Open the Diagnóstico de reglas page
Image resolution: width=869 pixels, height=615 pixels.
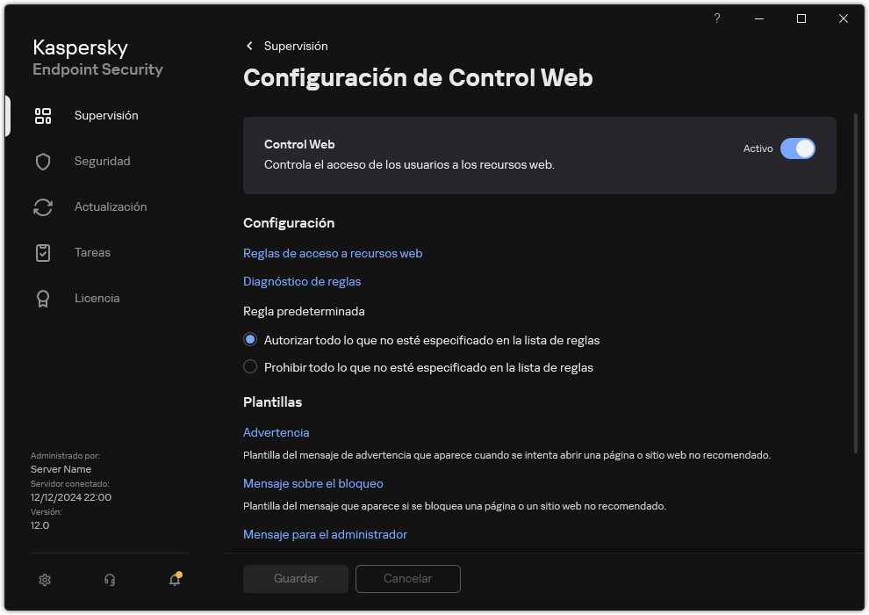point(302,281)
